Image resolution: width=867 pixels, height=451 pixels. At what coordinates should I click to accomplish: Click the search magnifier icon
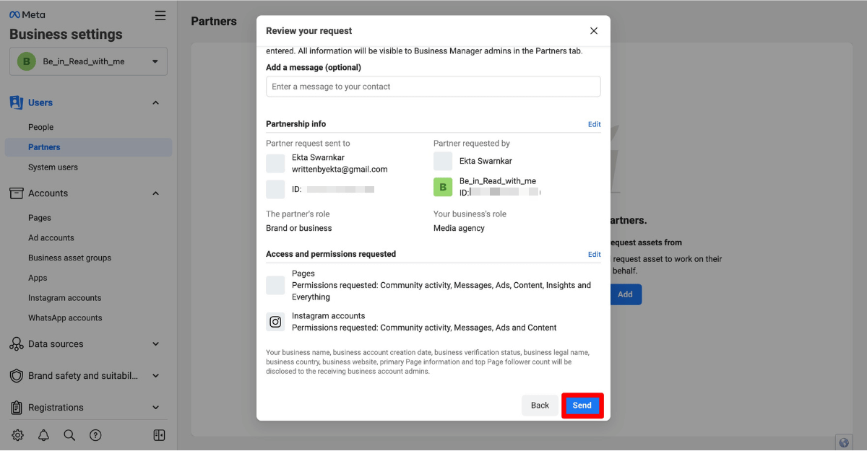(x=69, y=435)
